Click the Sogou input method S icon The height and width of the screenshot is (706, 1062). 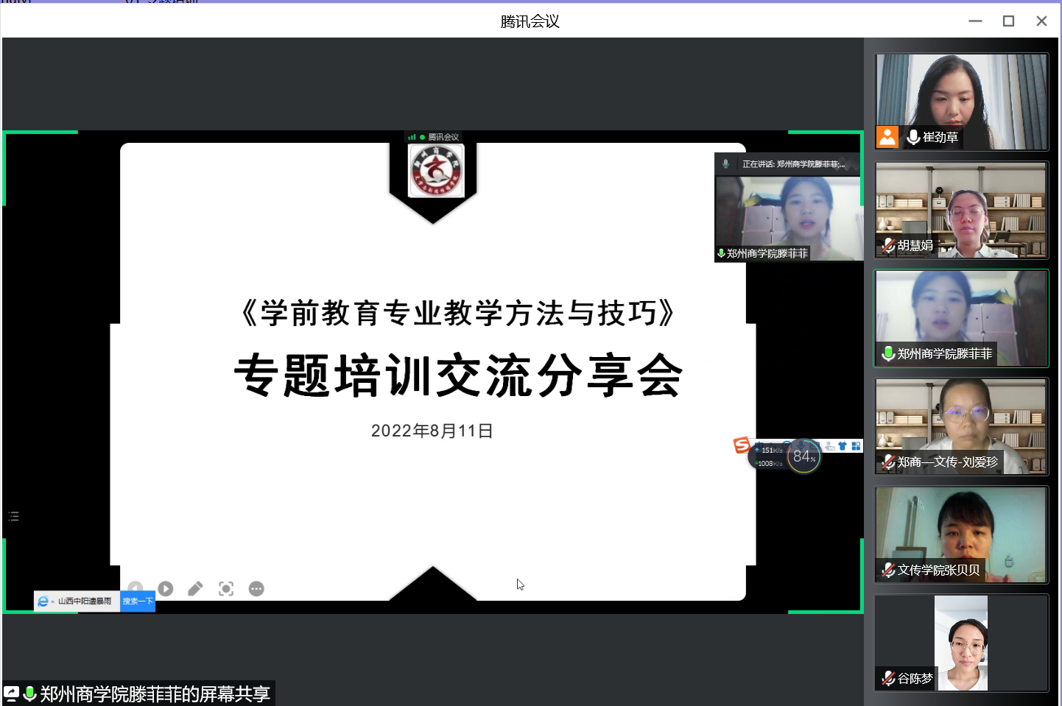point(742,445)
